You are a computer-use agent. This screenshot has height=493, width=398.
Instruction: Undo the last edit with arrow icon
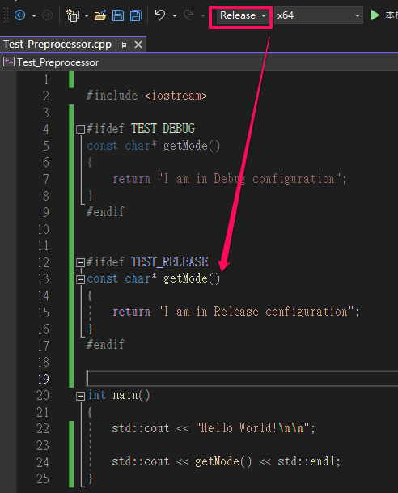coord(160,15)
